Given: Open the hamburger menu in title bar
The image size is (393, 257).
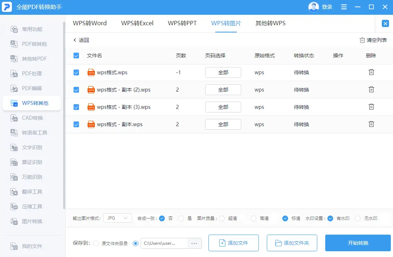Looking at the screenshot, I should click(344, 7).
